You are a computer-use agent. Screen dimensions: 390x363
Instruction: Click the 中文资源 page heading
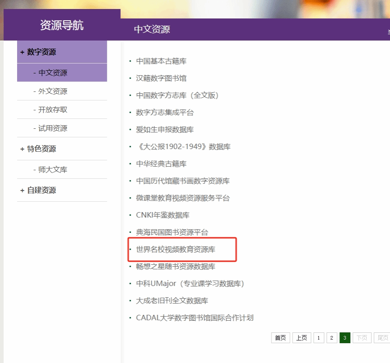(152, 29)
